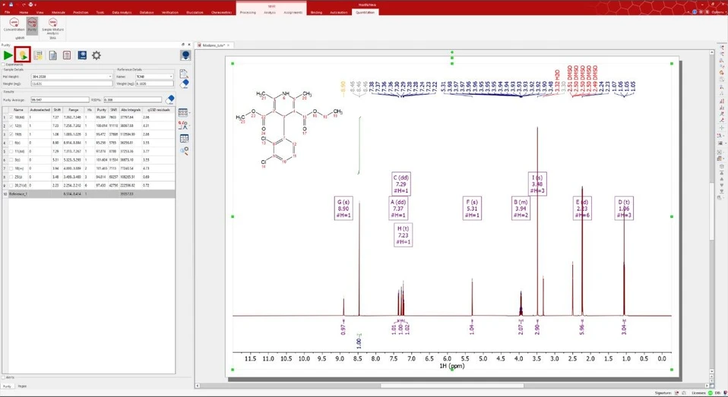Open the reference Name TCNB dropdown
The image size is (728, 397).
171,77
